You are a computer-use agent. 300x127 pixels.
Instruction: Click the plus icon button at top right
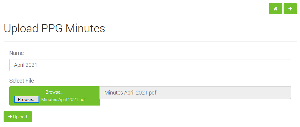coord(290,9)
